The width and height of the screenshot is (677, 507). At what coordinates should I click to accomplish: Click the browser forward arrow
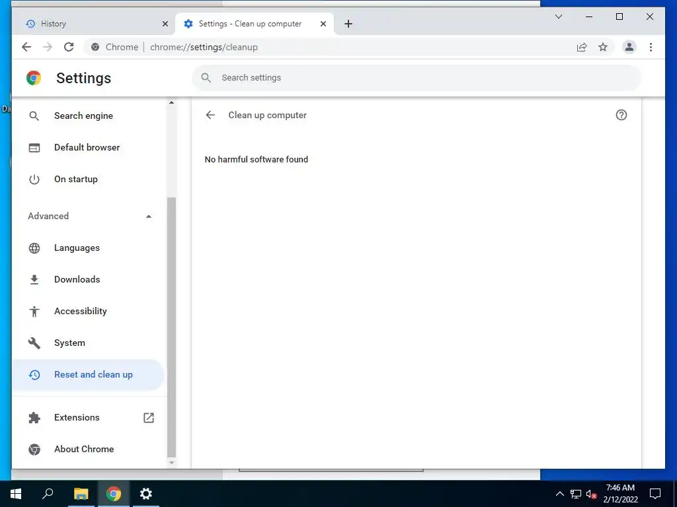[x=48, y=47]
